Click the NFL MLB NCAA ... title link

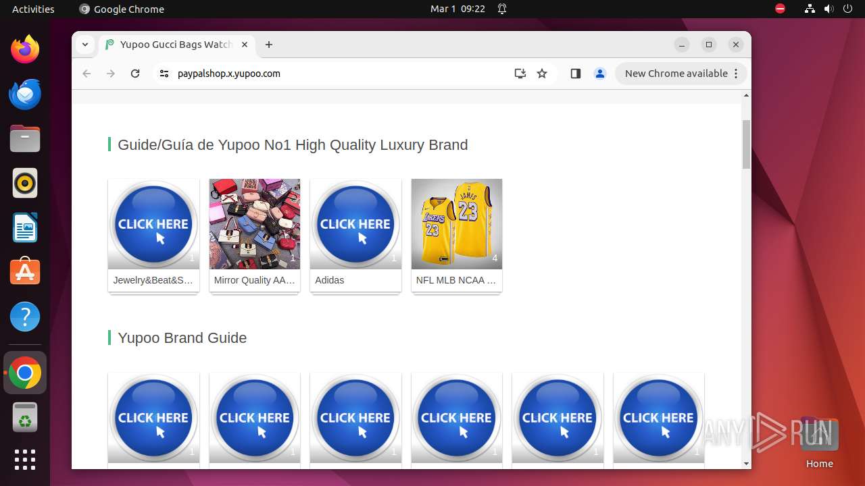457,280
